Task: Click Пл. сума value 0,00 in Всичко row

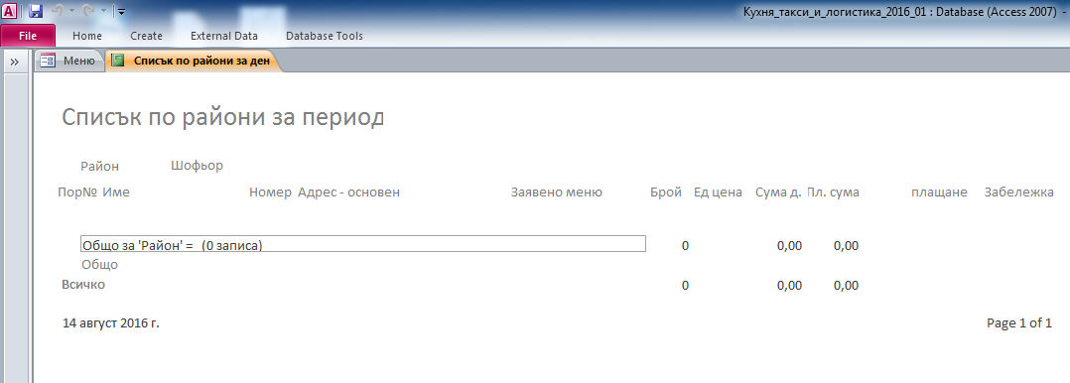Action: pos(846,286)
